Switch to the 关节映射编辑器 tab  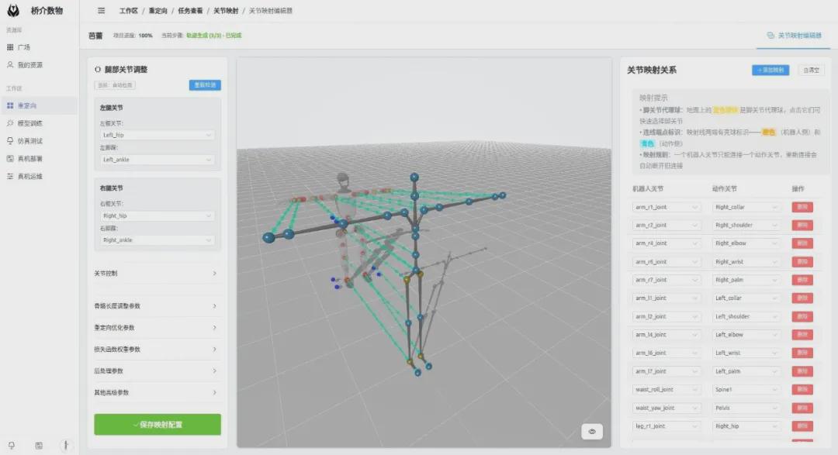793,36
